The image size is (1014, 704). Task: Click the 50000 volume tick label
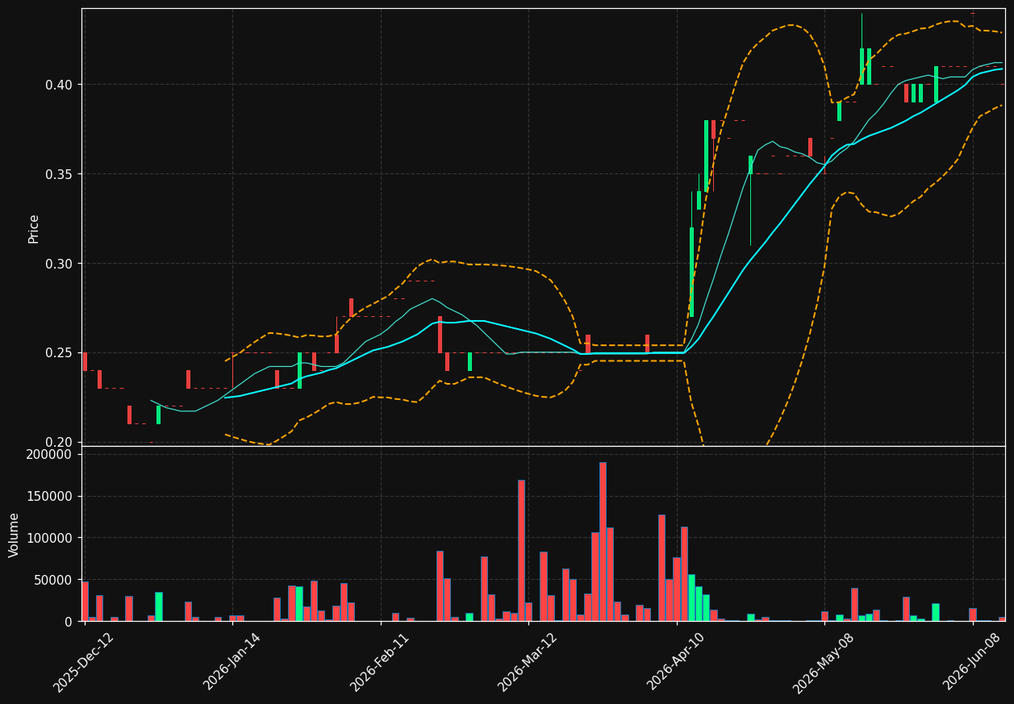54,580
